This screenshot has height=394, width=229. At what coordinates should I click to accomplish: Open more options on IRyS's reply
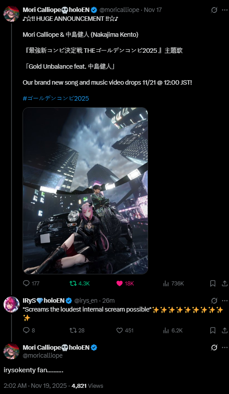(225, 300)
